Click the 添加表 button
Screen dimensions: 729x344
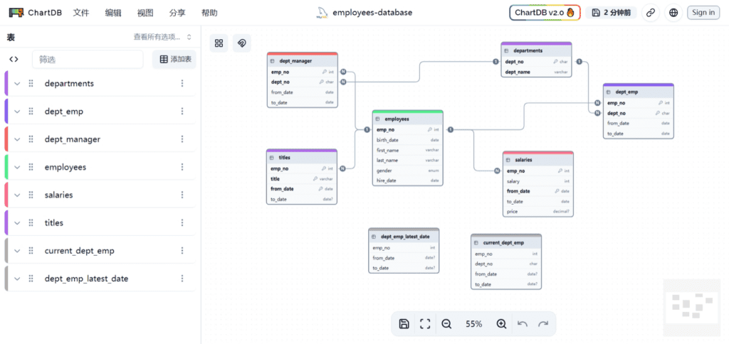coord(174,60)
